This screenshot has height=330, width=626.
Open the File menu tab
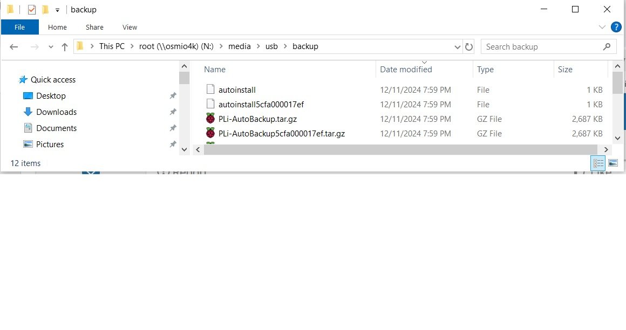click(x=19, y=27)
